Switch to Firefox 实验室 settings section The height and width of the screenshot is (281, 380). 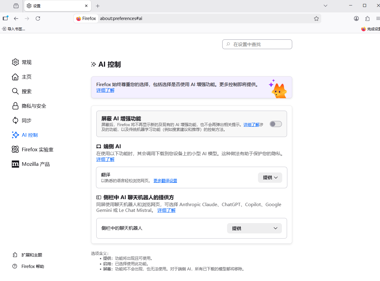38,150
